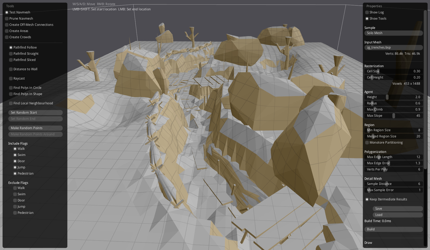The width and height of the screenshot is (430, 250).
Task: Switch to the Create Areas tool
Action: [x=7, y=31]
